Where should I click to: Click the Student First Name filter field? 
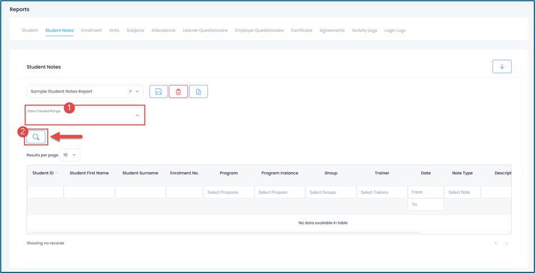click(89, 193)
